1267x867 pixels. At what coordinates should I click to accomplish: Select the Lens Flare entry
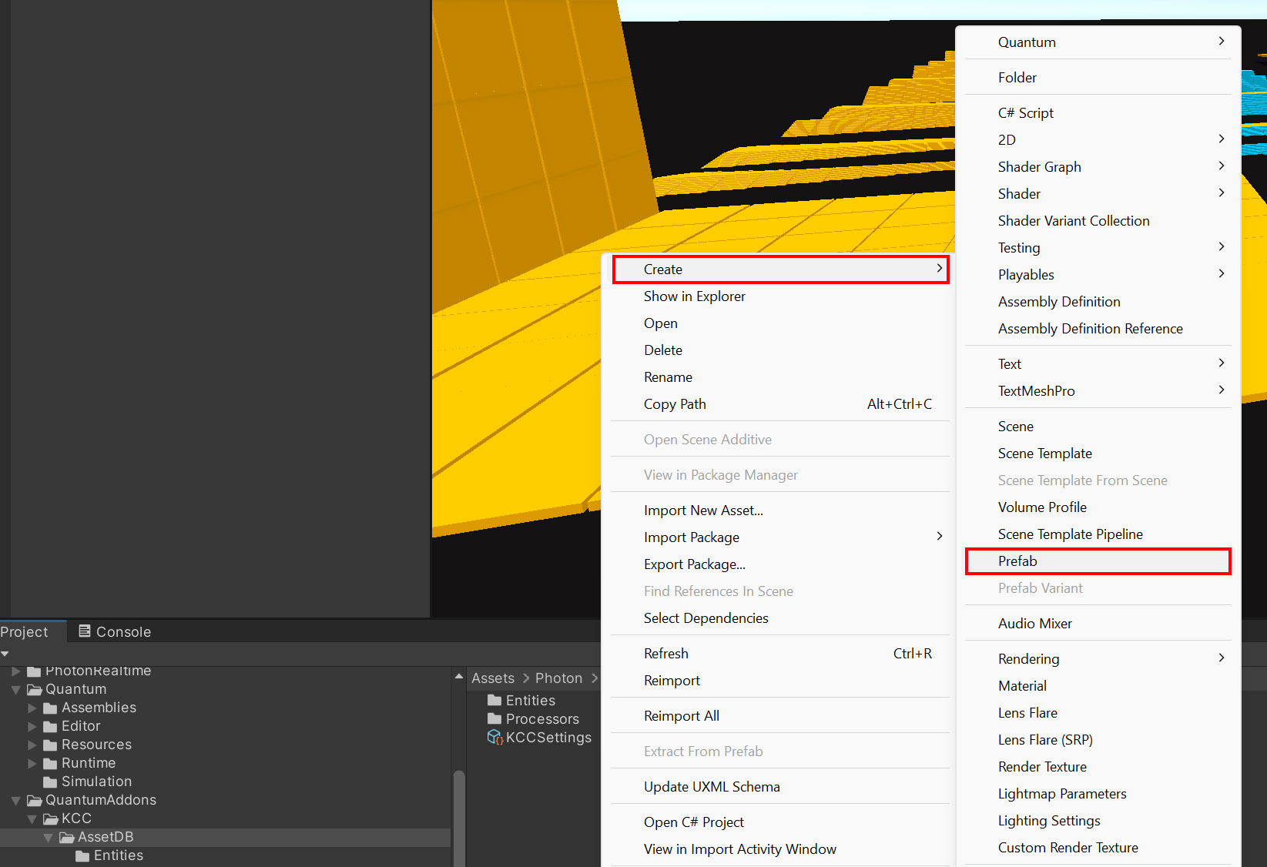[x=1027, y=713]
